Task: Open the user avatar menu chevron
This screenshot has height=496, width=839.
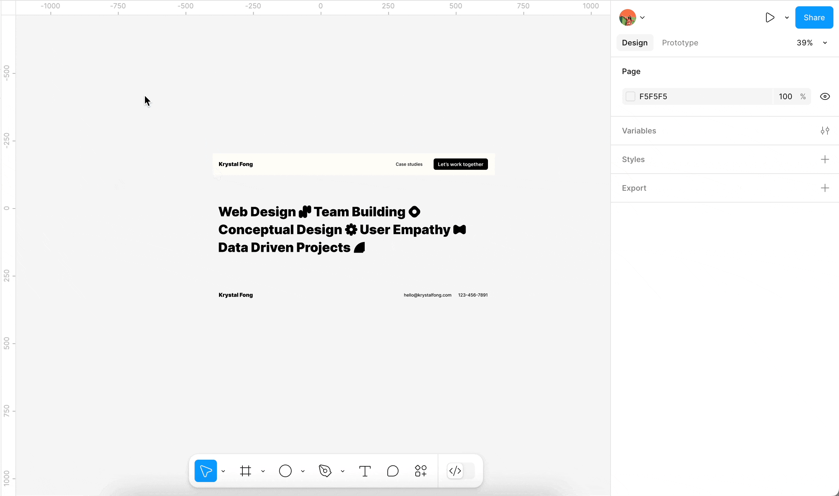Action: tap(642, 17)
